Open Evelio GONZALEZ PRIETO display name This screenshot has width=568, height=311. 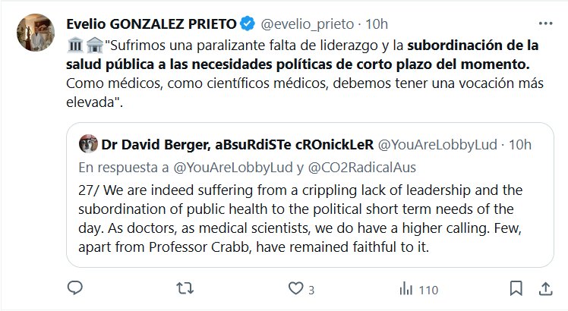point(154,23)
